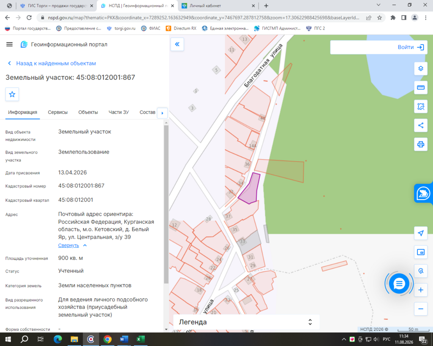Open Chrome side panel icon
Image resolution: width=433 pixels, height=346 pixels.
404,18
